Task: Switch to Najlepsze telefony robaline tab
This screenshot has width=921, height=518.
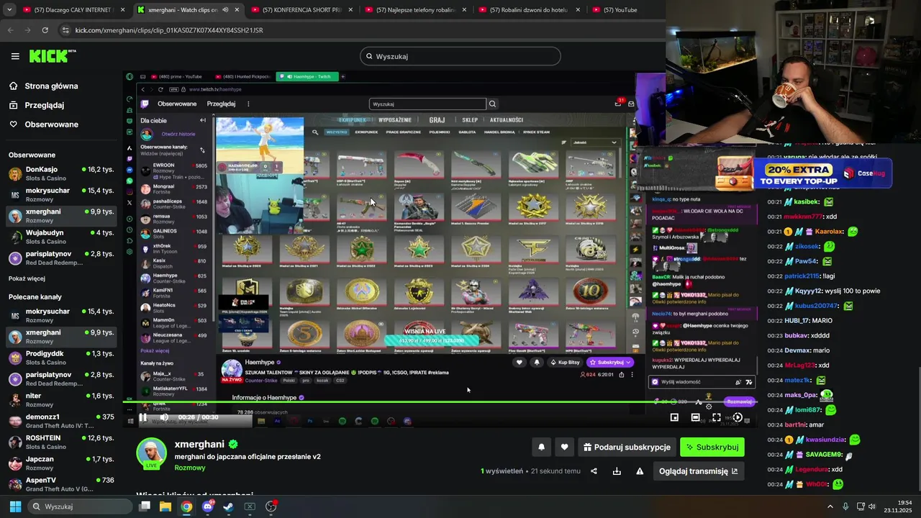Action: pos(415,10)
